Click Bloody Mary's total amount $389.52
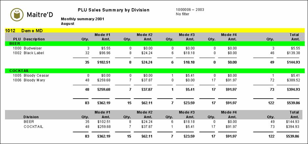Image resolution: width=308 pixels, height=144 pixels. 291,80
